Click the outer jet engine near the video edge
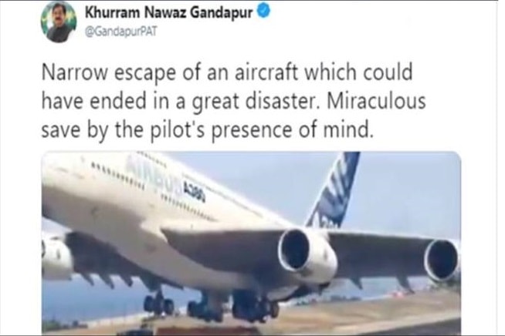 442,260
